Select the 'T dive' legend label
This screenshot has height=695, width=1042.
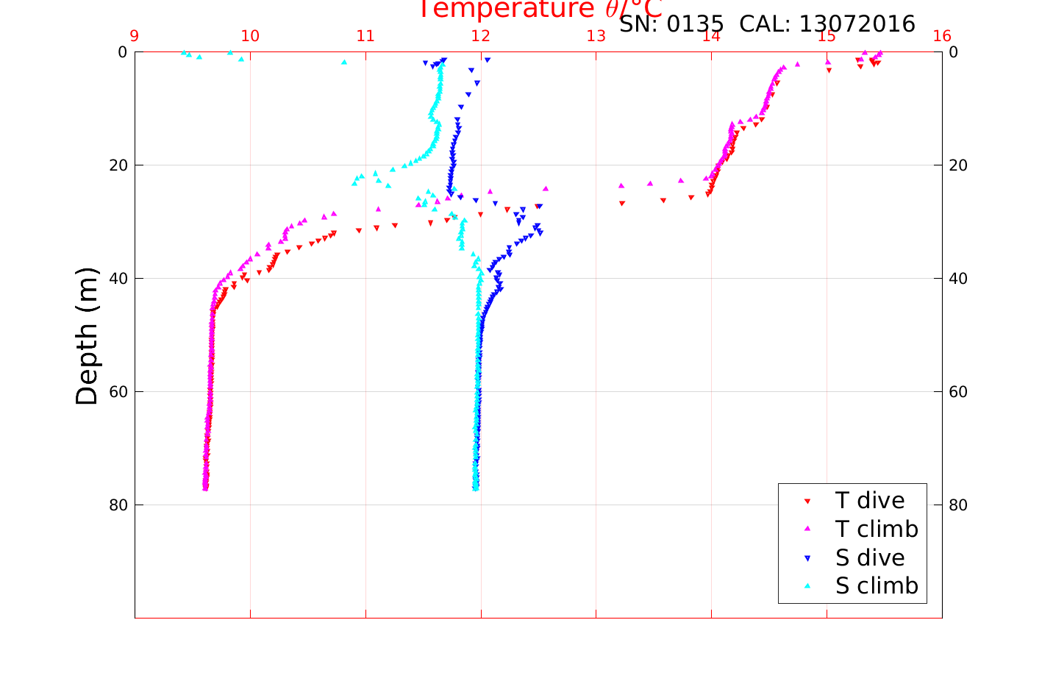[x=870, y=501]
